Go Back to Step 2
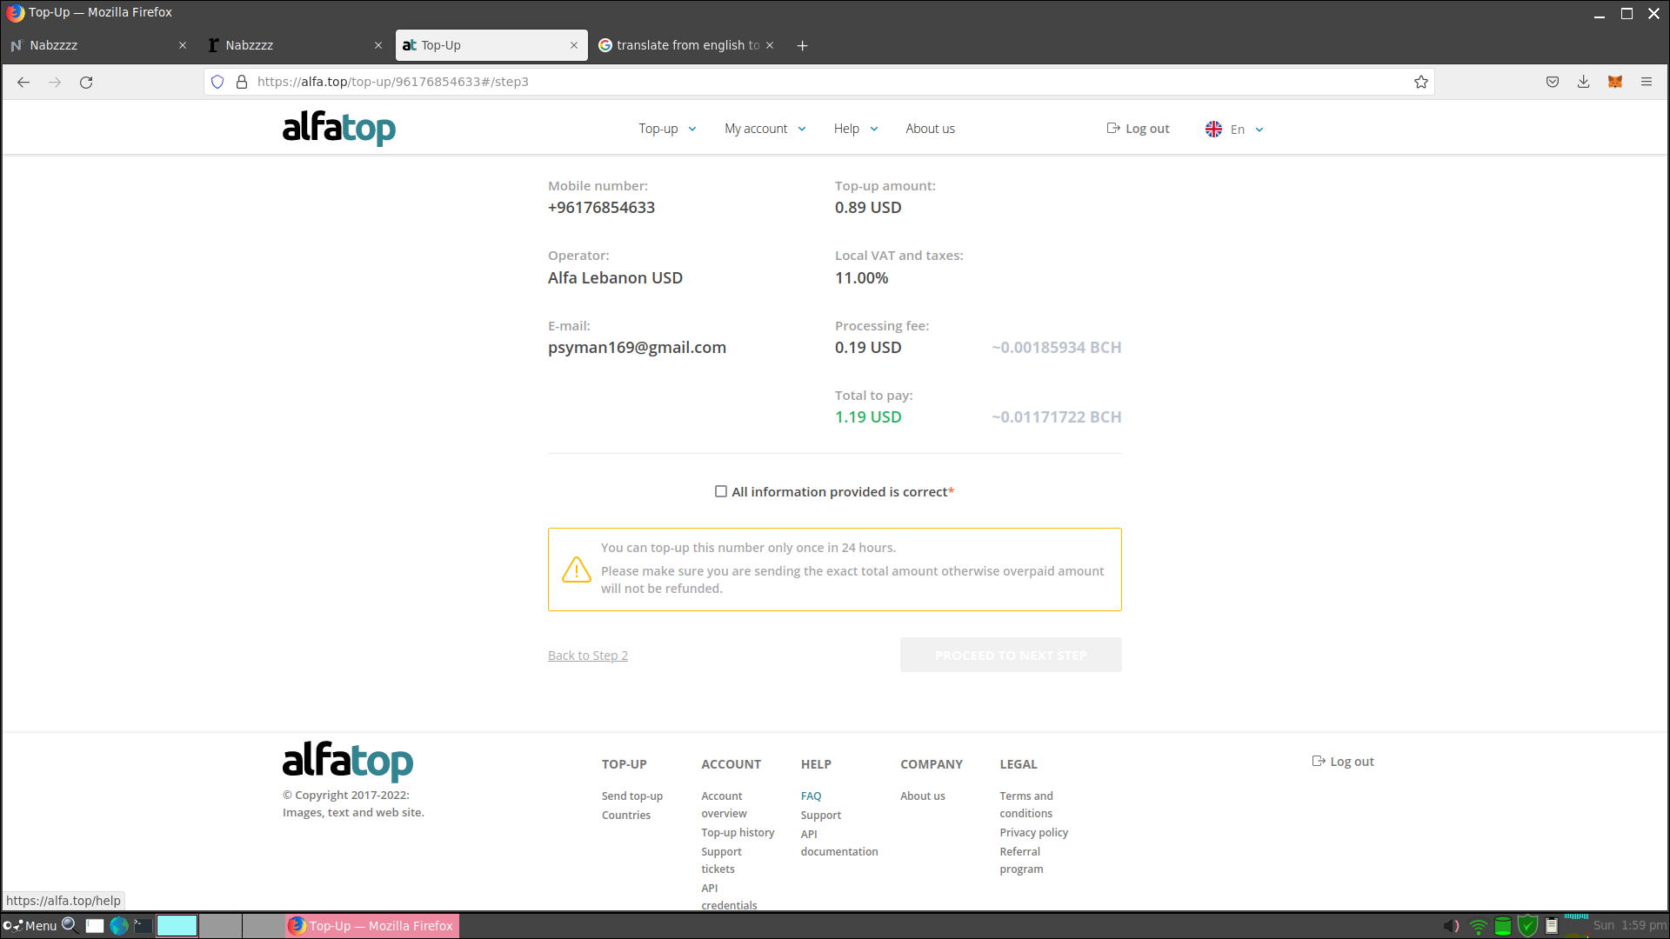Viewport: 1670px width, 939px height. pos(588,656)
